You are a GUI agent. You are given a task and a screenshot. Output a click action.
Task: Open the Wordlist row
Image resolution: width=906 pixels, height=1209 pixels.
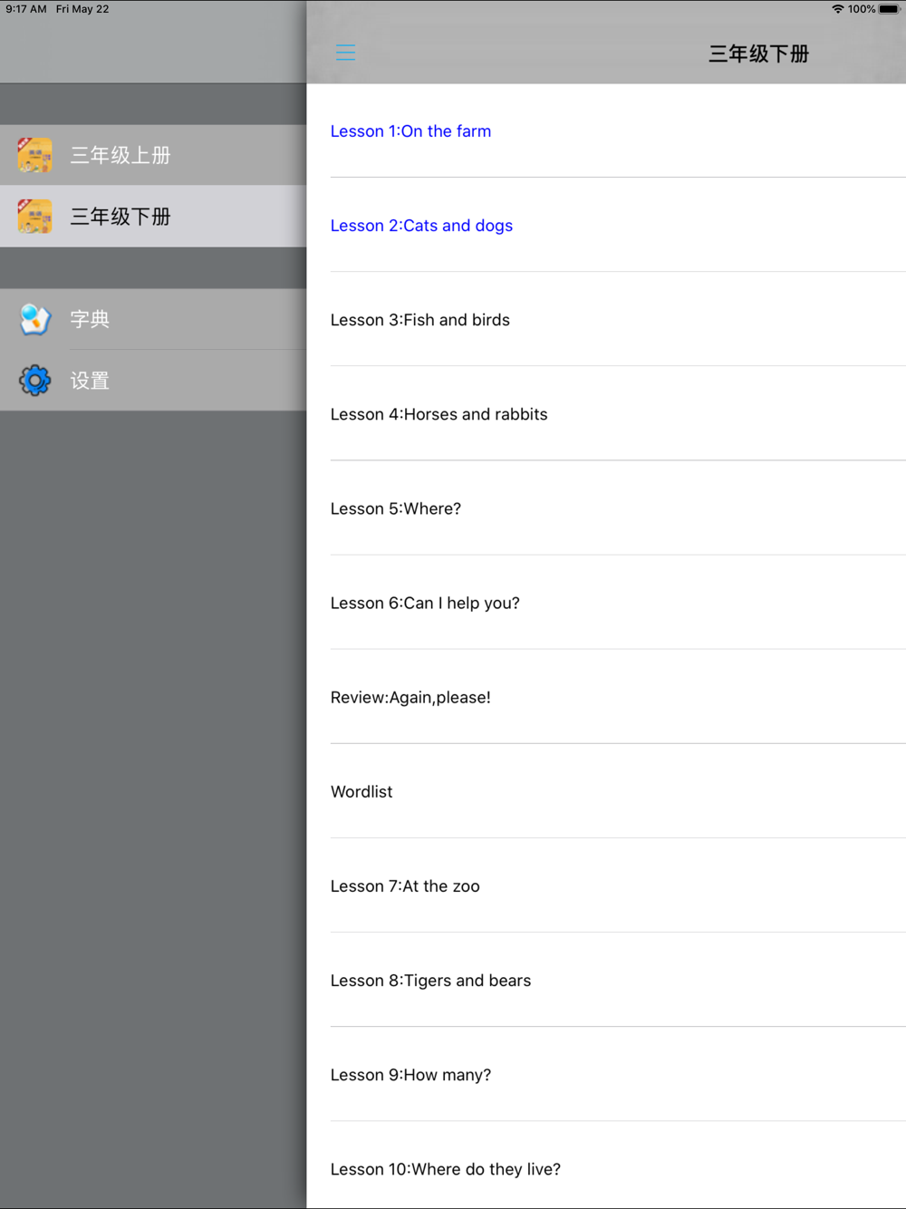coord(606,791)
